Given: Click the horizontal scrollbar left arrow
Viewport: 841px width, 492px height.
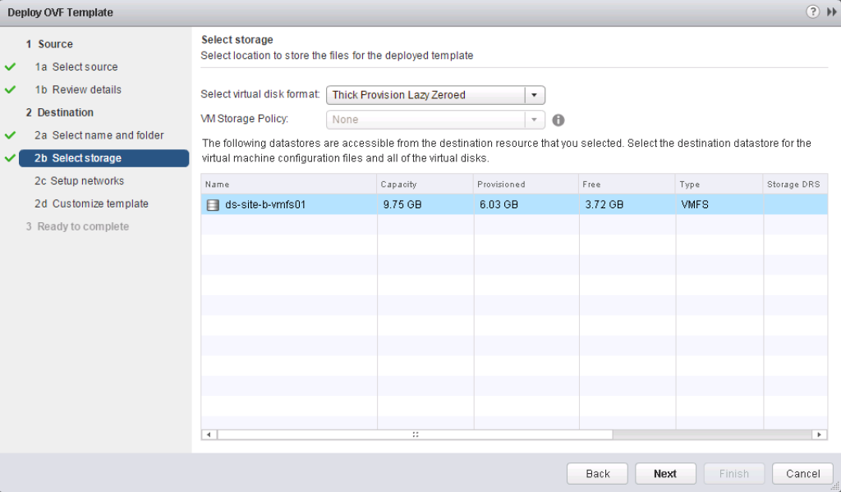Looking at the screenshot, I should (x=209, y=435).
